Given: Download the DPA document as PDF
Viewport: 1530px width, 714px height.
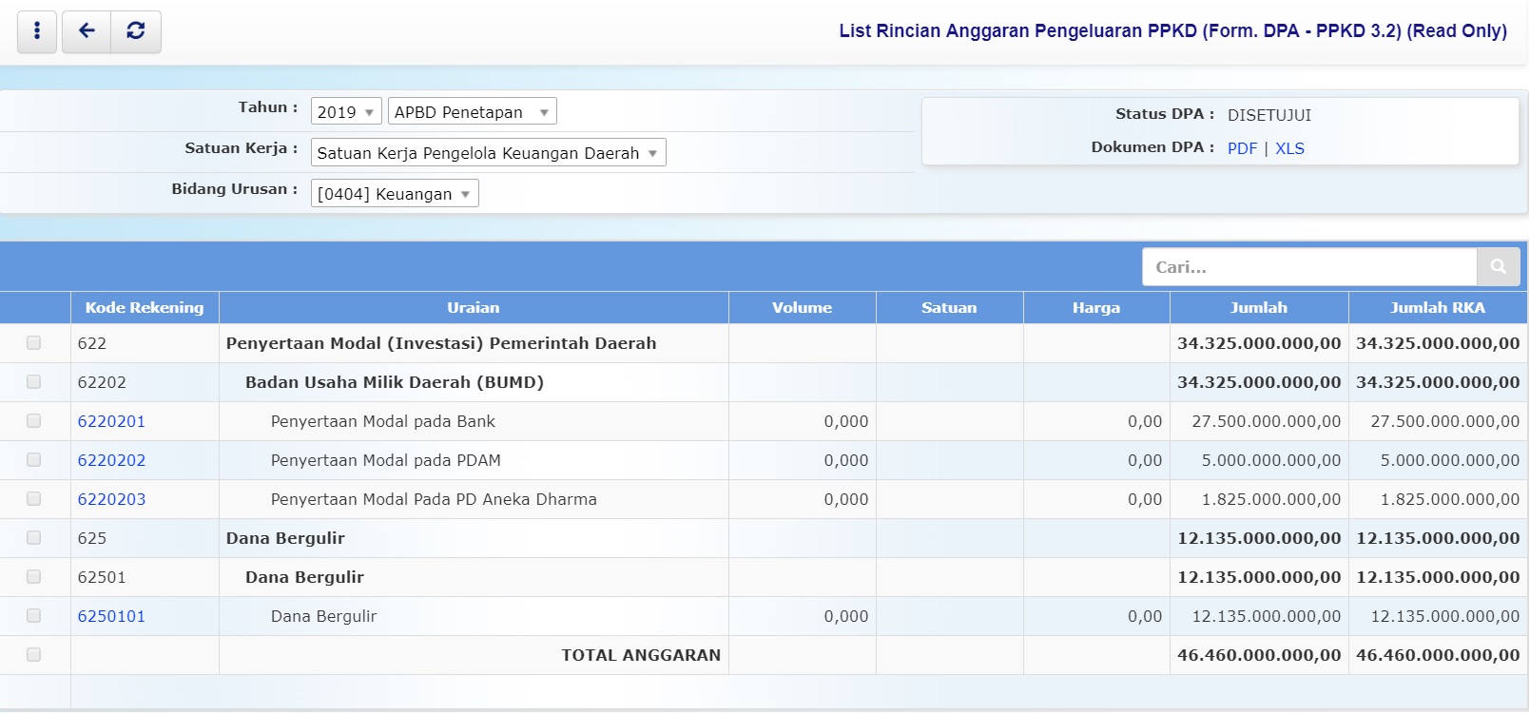Looking at the screenshot, I should coord(1242,148).
